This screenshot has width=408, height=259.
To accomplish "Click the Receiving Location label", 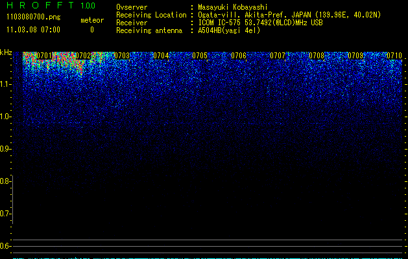I will [x=151, y=15].
